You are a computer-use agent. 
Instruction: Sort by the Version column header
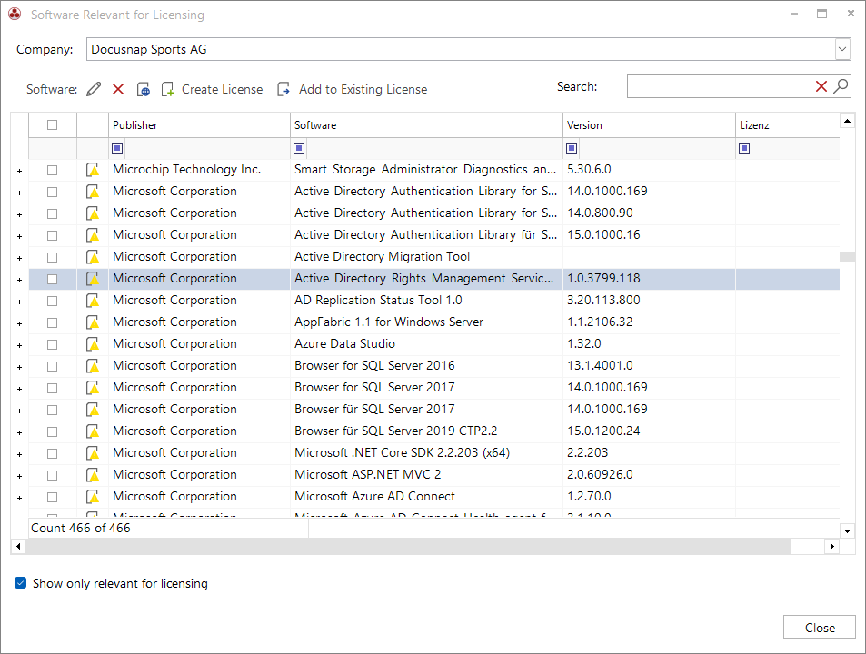point(649,125)
